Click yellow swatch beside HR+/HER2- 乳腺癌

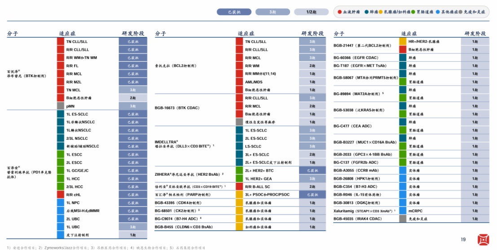click(x=403, y=42)
